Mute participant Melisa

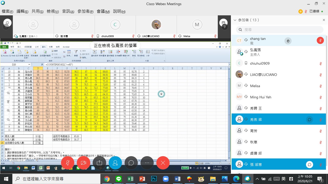point(321,86)
